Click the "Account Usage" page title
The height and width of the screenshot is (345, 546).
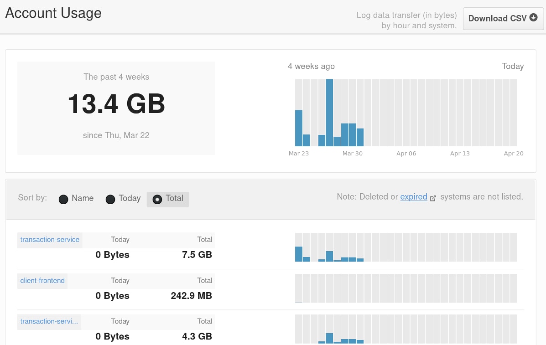click(53, 13)
